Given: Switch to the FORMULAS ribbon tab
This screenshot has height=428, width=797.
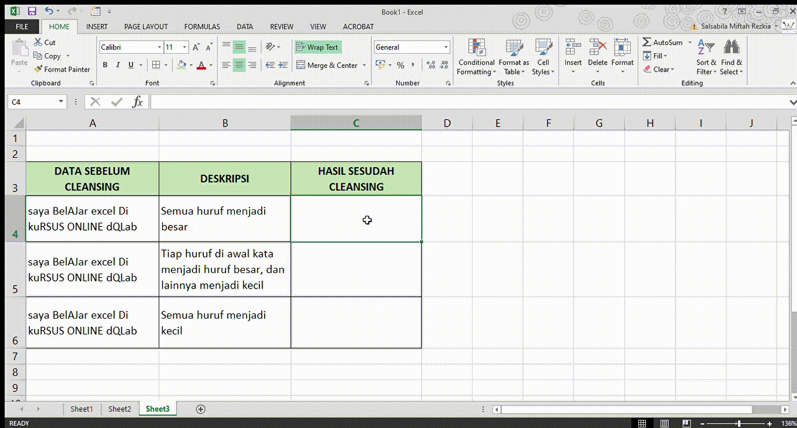Looking at the screenshot, I should [x=202, y=27].
